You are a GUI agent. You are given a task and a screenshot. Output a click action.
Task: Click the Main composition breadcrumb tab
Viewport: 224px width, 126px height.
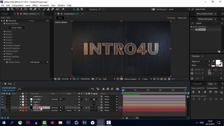point(60,18)
